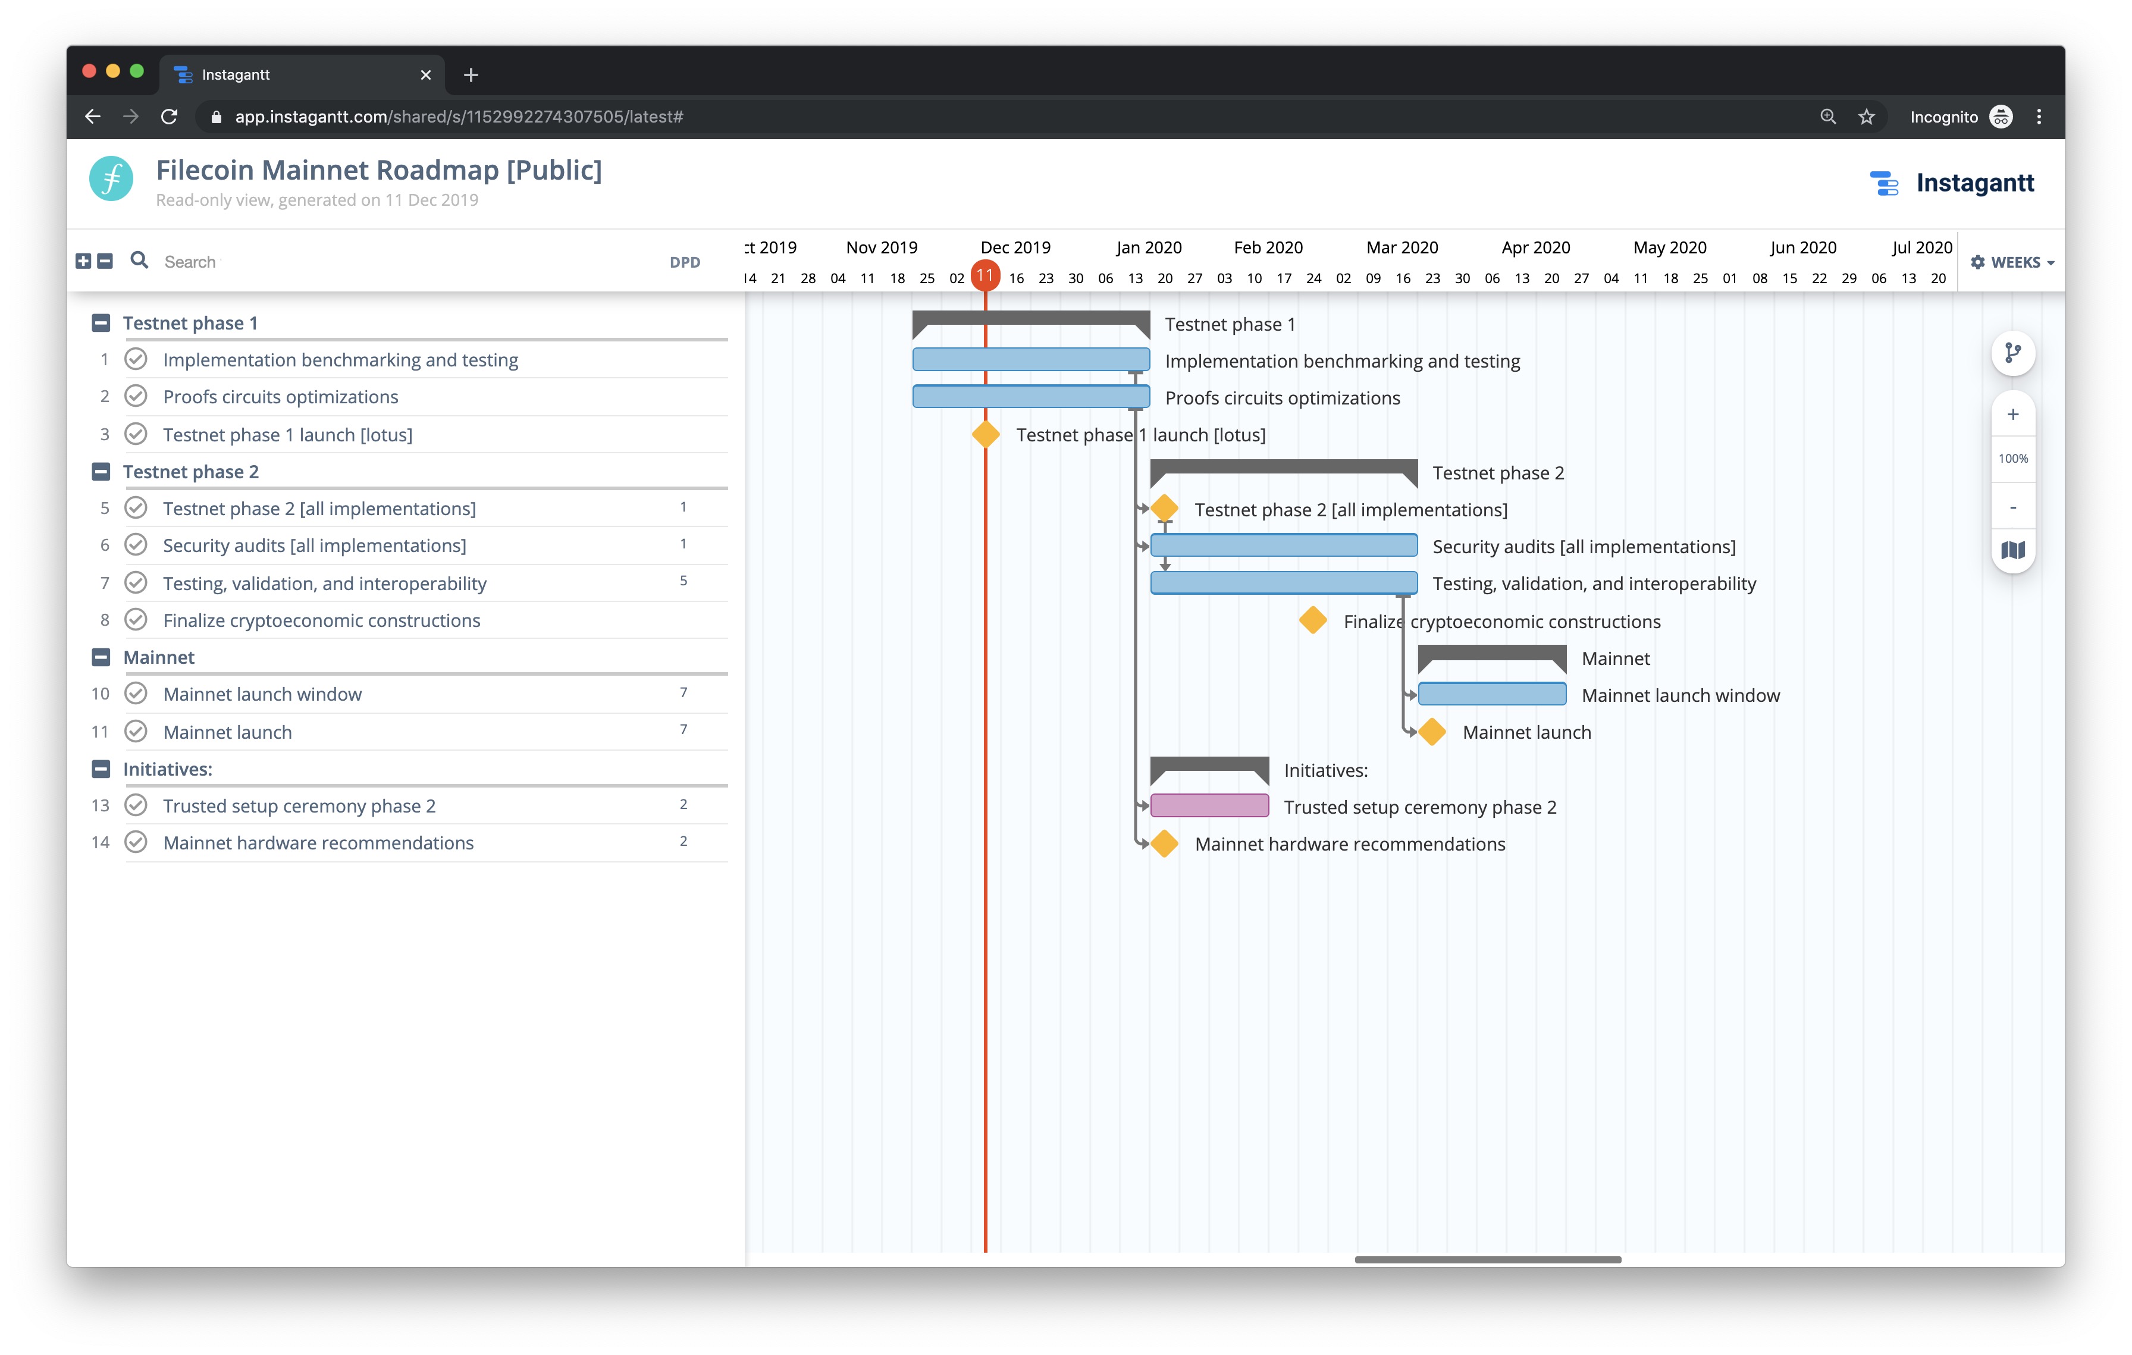Viewport: 2132px width, 1355px height.
Task: Collapse the 'Mainnet' group
Action: [100, 657]
